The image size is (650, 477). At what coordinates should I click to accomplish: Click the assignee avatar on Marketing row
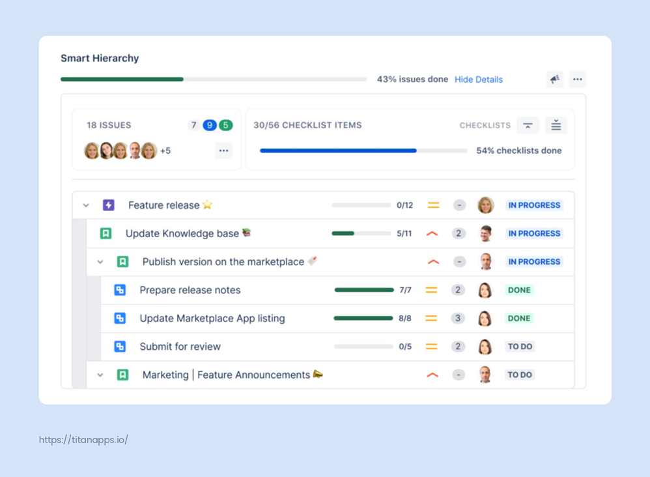pyautogui.click(x=485, y=375)
